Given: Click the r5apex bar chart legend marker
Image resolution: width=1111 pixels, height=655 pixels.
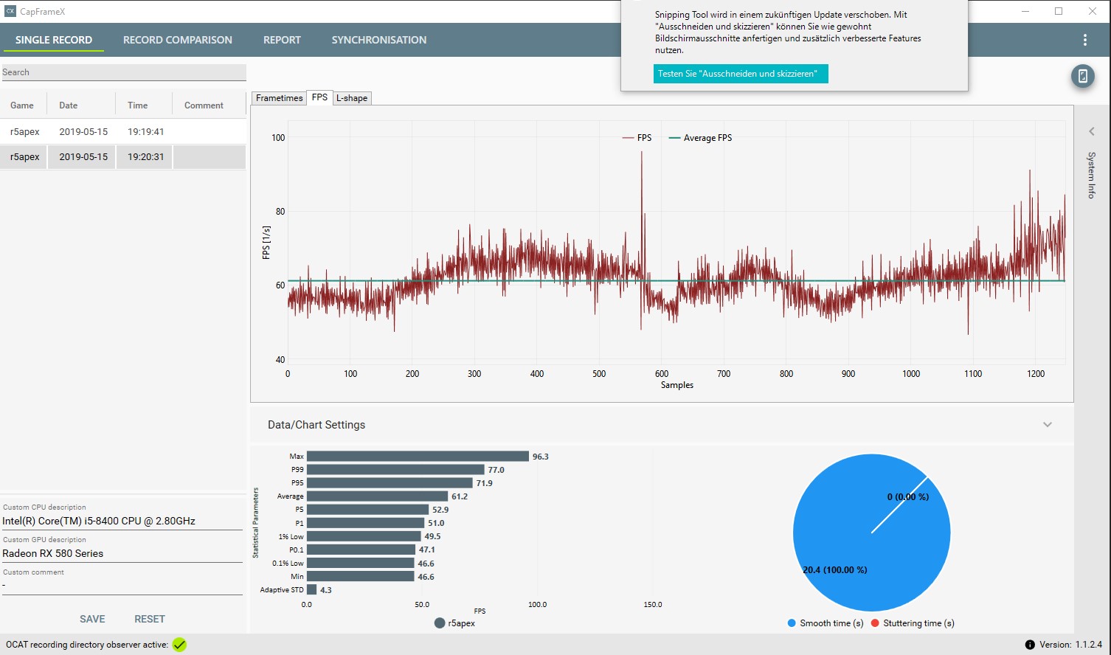Looking at the screenshot, I should (440, 623).
